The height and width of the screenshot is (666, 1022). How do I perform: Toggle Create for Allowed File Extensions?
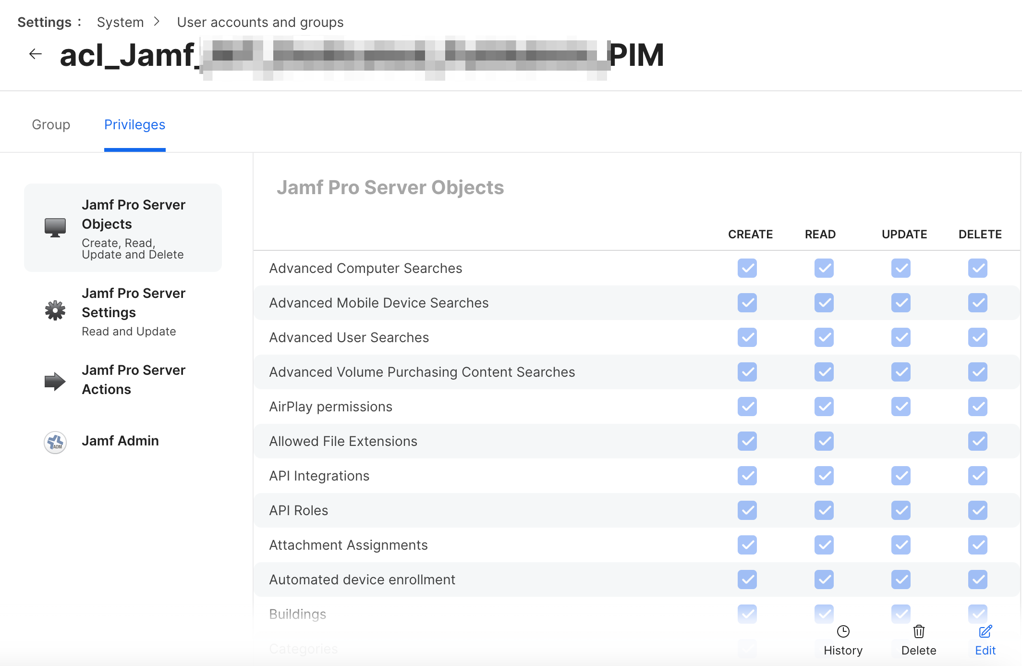pos(747,441)
